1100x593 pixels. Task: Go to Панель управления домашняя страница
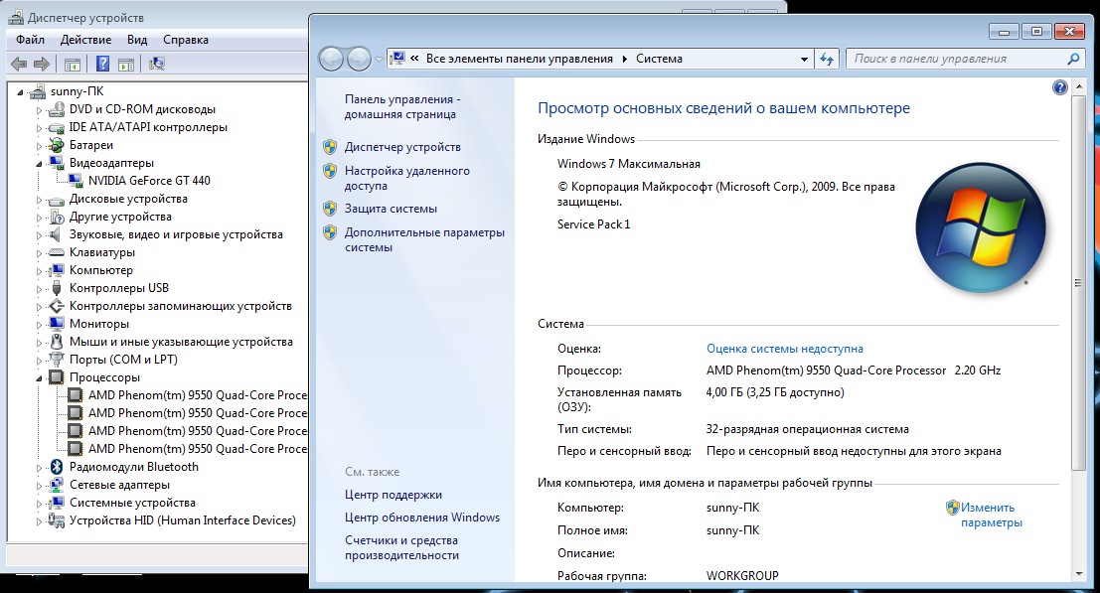pos(402,106)
